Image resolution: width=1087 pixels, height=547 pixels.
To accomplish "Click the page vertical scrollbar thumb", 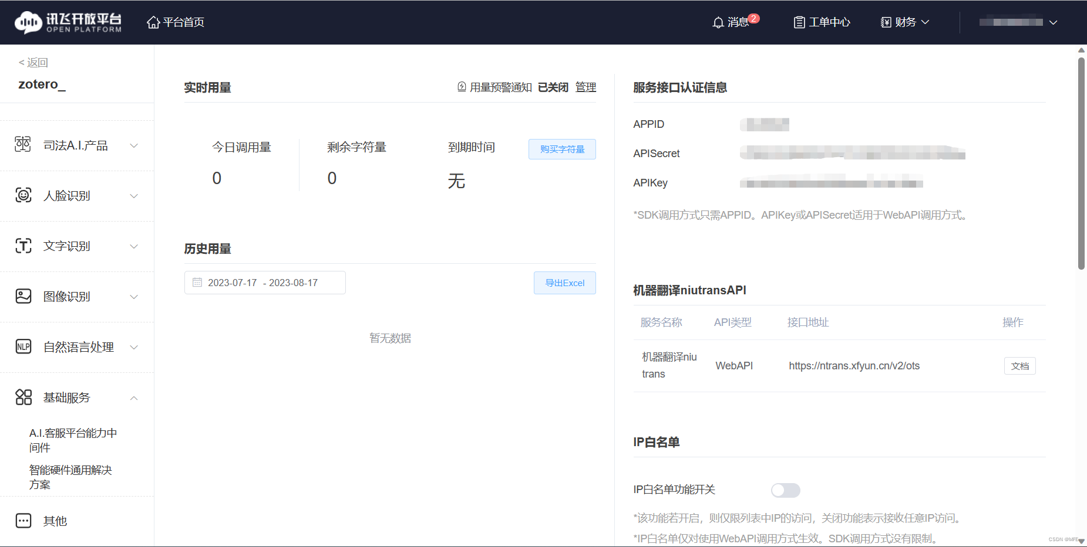I will pos(1081,163).
